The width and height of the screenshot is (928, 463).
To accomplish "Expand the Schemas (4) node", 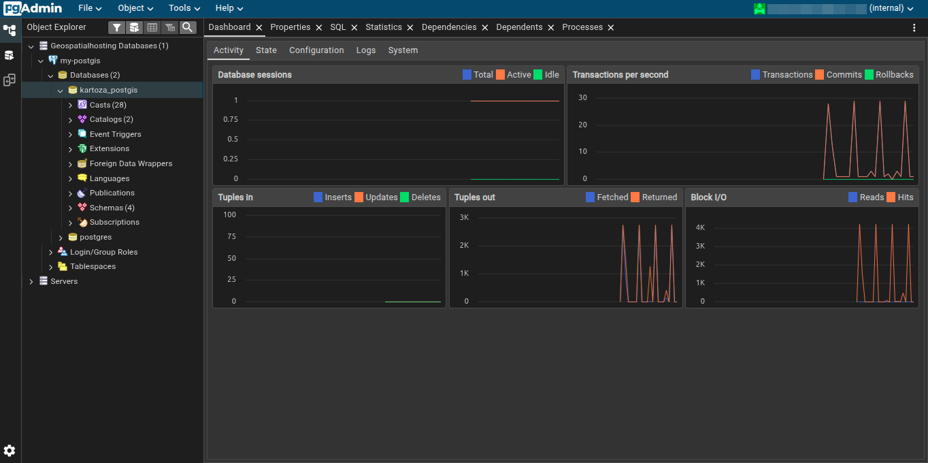I will [x=71, y=208].
